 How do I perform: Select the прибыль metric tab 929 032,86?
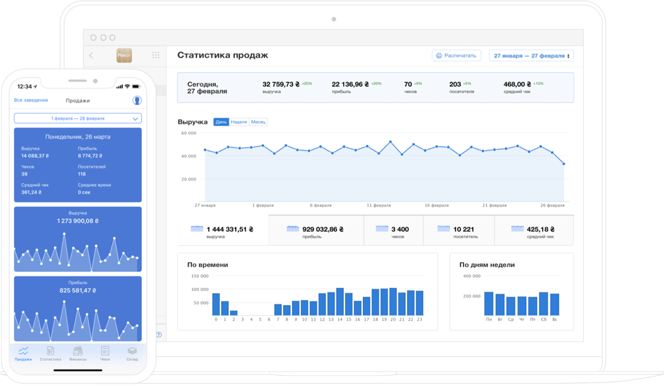tap(316, 230)
